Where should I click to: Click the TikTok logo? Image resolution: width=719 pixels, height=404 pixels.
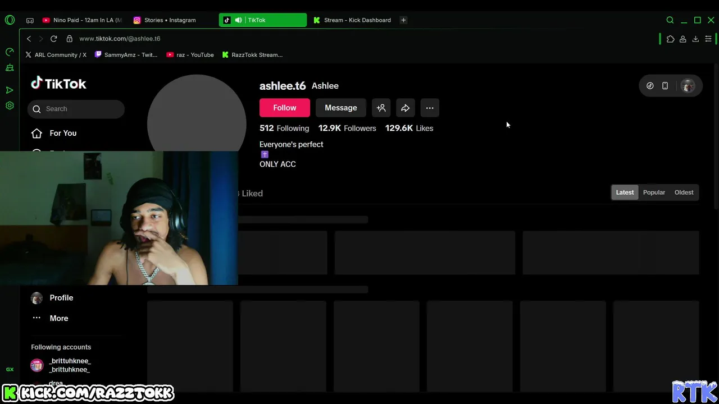coord(58,84)
